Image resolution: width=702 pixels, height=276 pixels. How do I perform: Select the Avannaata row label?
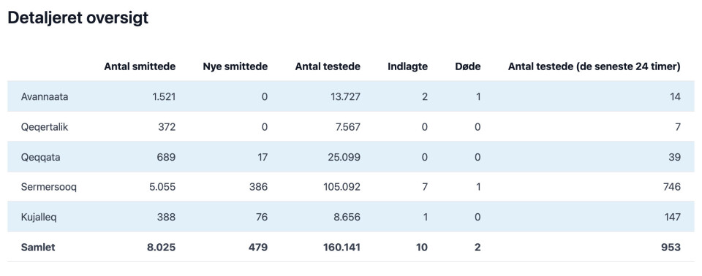(45, 96)
